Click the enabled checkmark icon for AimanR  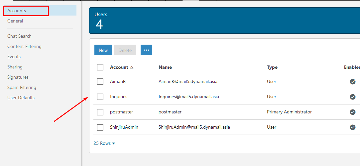[353, 82]
